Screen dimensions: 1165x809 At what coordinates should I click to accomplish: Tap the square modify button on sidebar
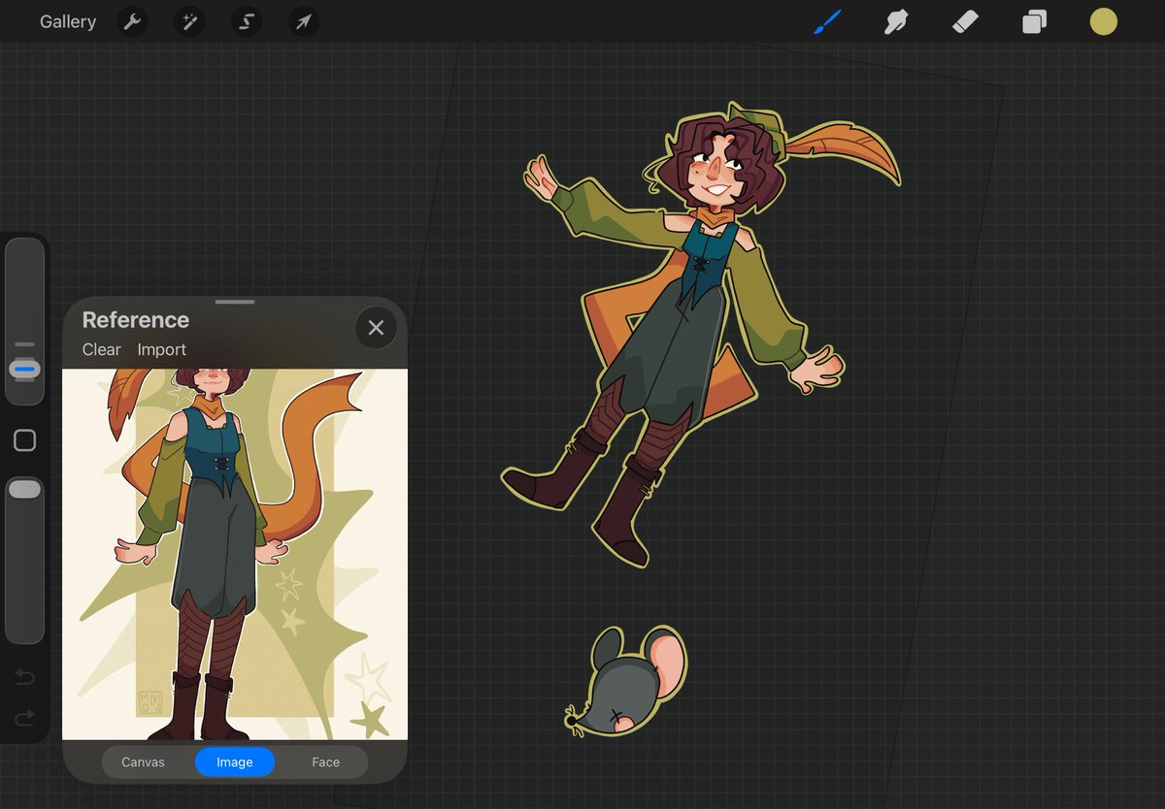tap(24, 440)
